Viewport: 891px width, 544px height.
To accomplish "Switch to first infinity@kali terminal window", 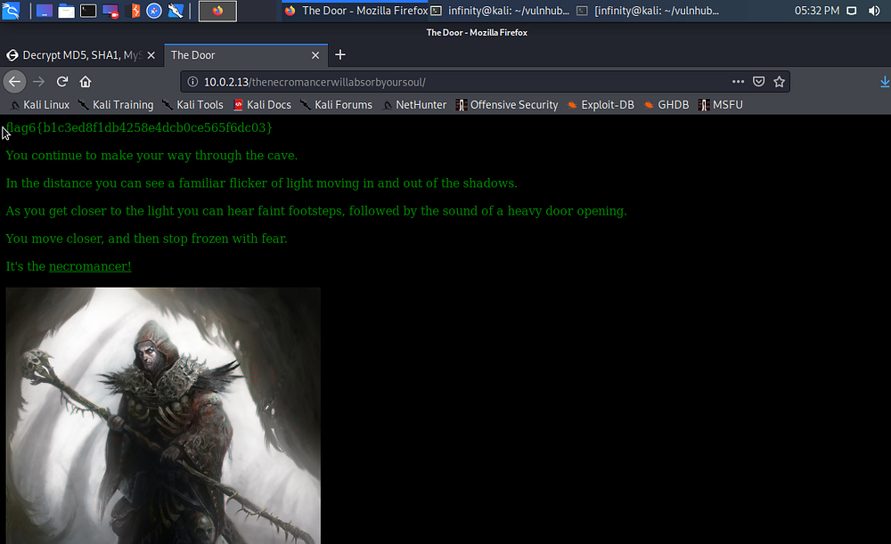I will (x=499, y=11).
